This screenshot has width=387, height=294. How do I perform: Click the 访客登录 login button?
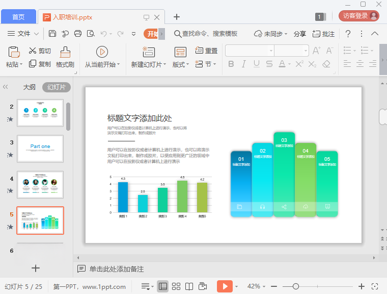(x=359, y=16)
